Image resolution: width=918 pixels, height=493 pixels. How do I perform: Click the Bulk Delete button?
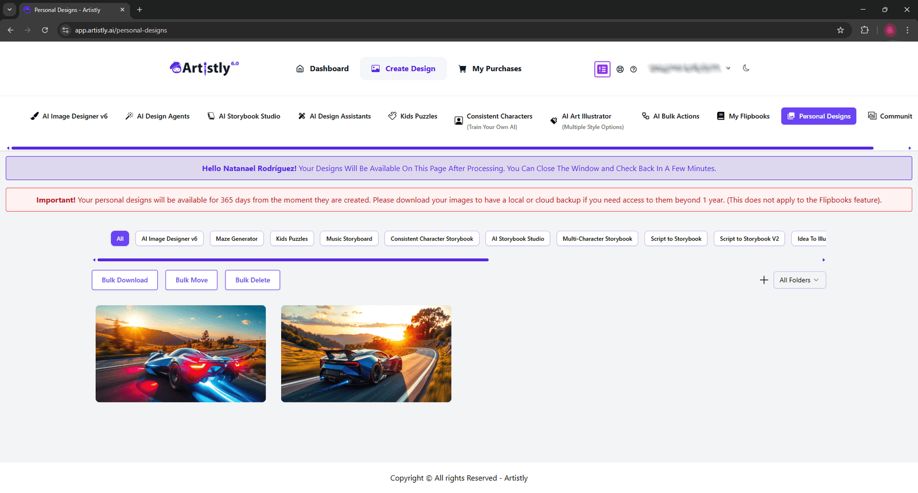coord(252,280)
